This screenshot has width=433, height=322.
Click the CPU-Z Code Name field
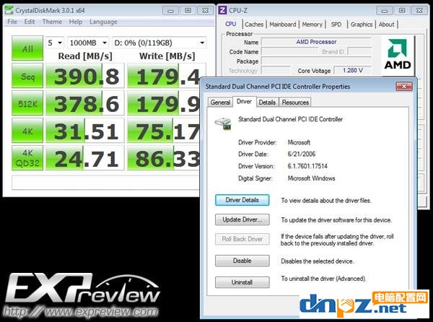(289, 52)
